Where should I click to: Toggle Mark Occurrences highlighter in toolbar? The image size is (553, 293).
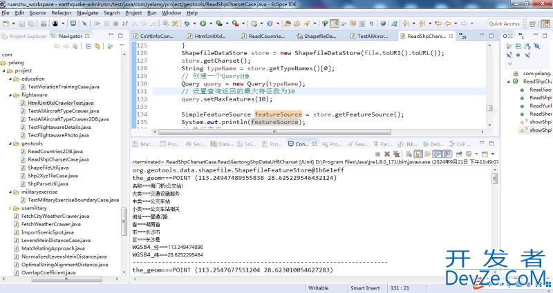(x=335, y=23)
